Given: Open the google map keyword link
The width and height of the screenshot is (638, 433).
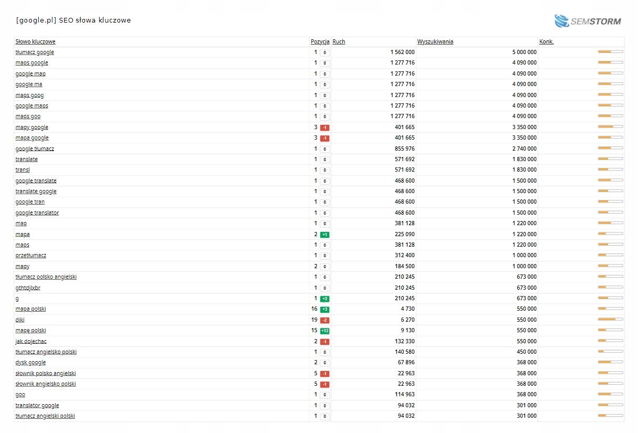Looking at the screenshot, I should click(x=30, y=74).
